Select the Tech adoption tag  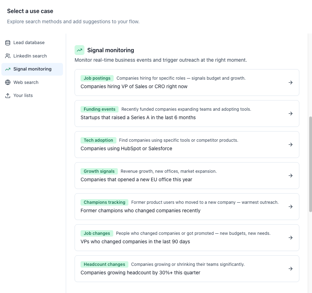click(98, 140)
